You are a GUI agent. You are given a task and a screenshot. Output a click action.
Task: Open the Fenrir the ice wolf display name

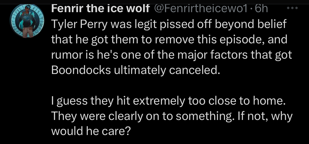point(101,9)
